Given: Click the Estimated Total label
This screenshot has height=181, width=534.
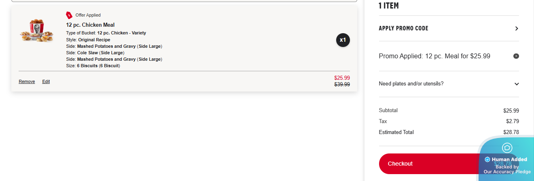Looking at the screenshot, I should (x=396, y=132).
